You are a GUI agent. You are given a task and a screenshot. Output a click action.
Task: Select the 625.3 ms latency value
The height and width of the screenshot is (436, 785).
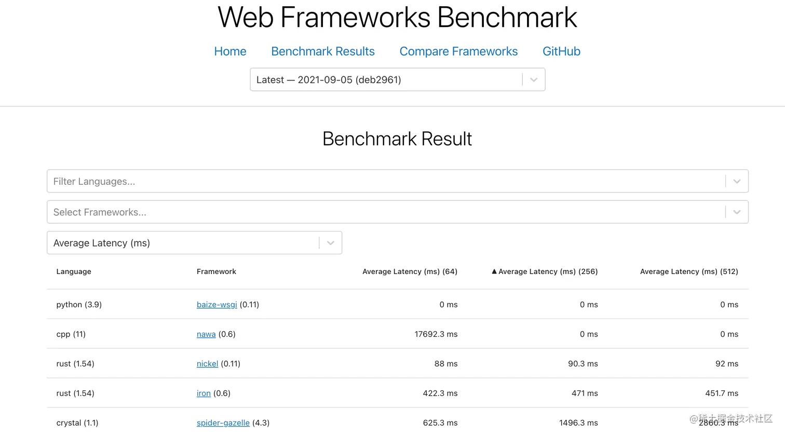point(440,423)
